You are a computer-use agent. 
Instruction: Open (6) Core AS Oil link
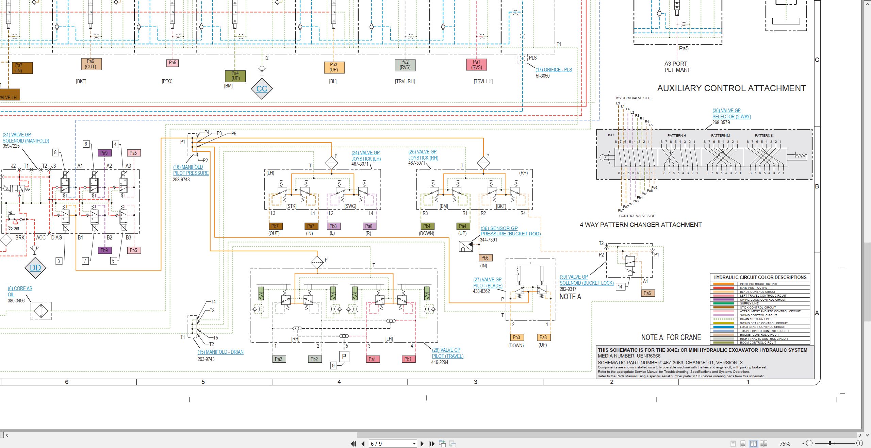tap(20, 292)
